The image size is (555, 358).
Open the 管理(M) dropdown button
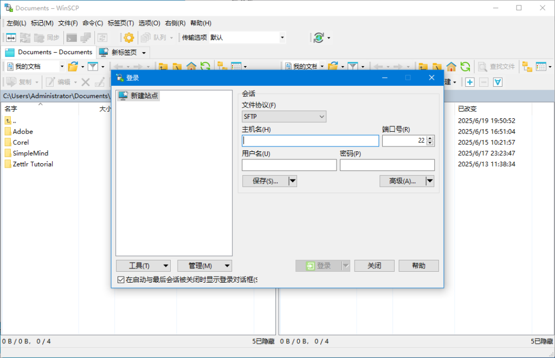204,266
